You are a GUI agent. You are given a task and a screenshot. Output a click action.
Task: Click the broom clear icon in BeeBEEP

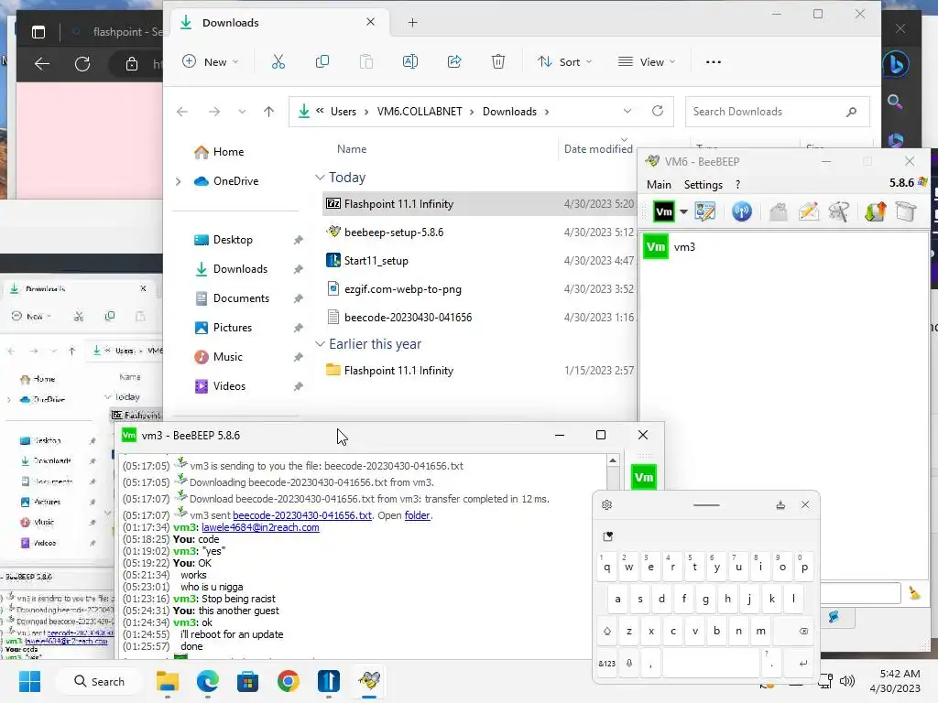914,593
